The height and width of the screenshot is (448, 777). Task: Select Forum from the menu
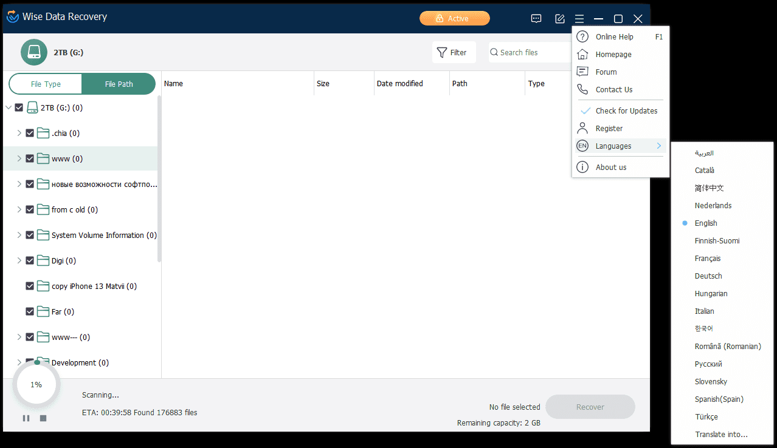pos(621,72)
